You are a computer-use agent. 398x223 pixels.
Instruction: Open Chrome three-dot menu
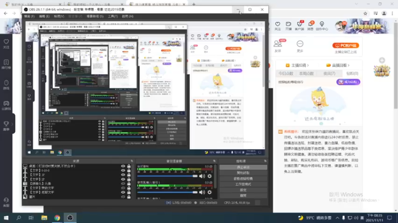[393, 13]
